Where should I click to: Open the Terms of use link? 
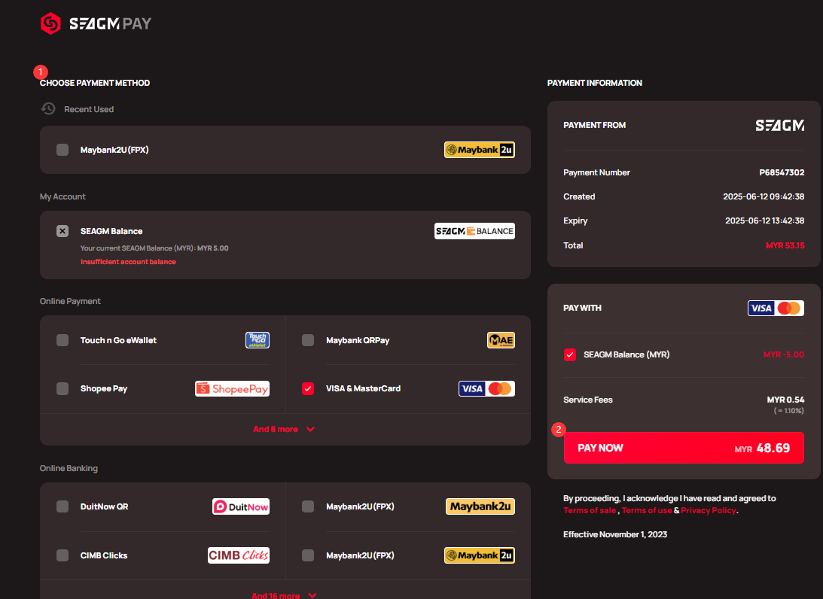coord(647,510)
